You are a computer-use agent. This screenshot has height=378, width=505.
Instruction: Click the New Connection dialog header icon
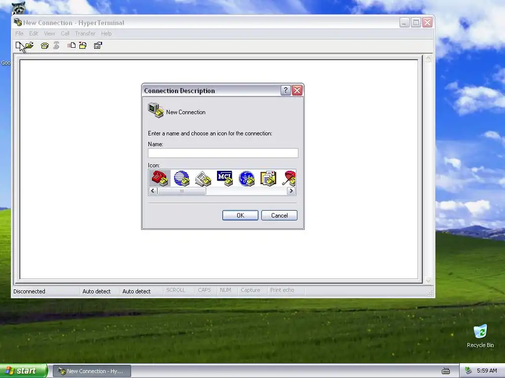click(x=155, y=110)
